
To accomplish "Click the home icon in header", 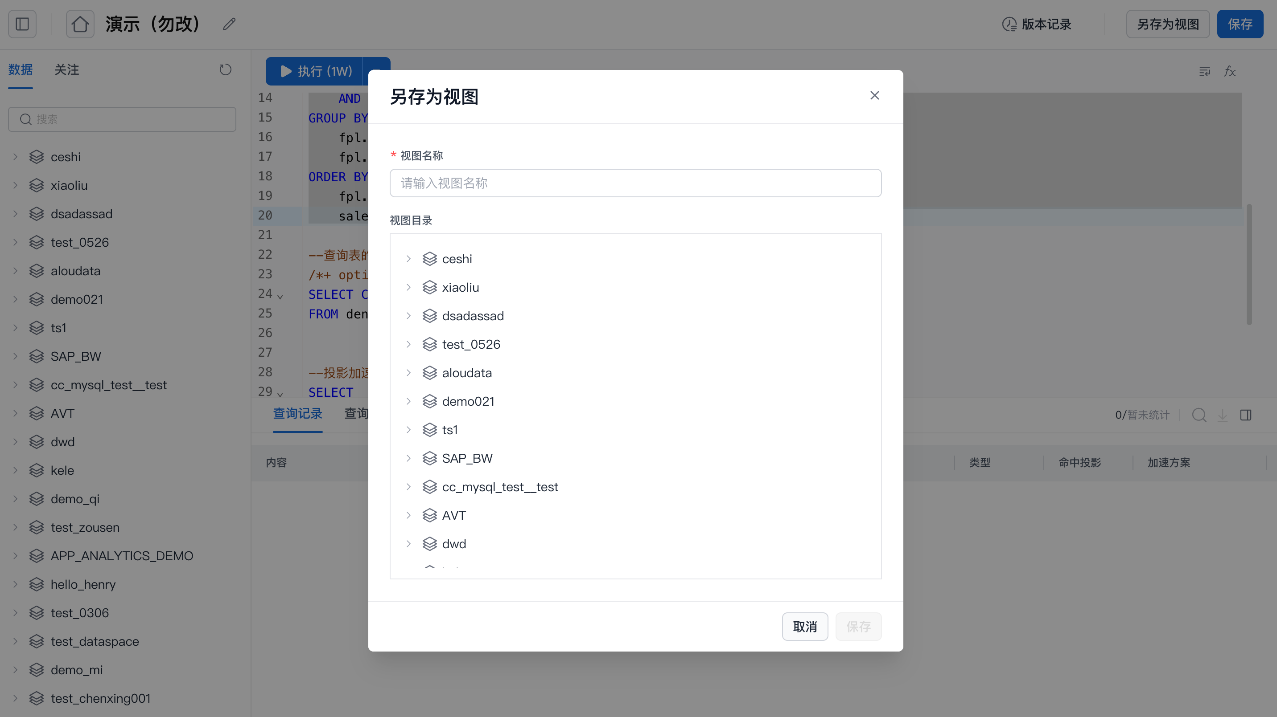I will click(80, 24).
